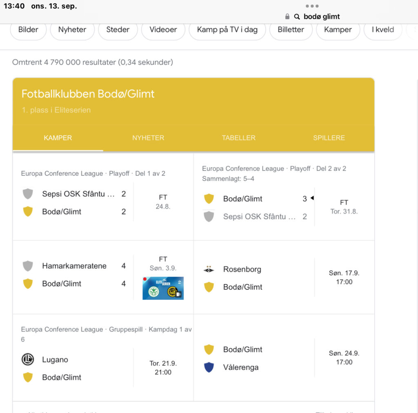Click the Lugano club logo
The width and height of the screenshot is (418, 413).
(28, 359)
